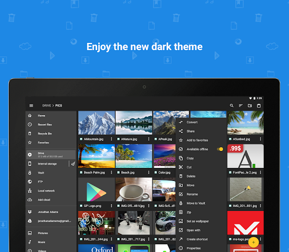Click the clipboard paste icon in toolbar
This screenshot has height=252, width=289.
point(259,105)
